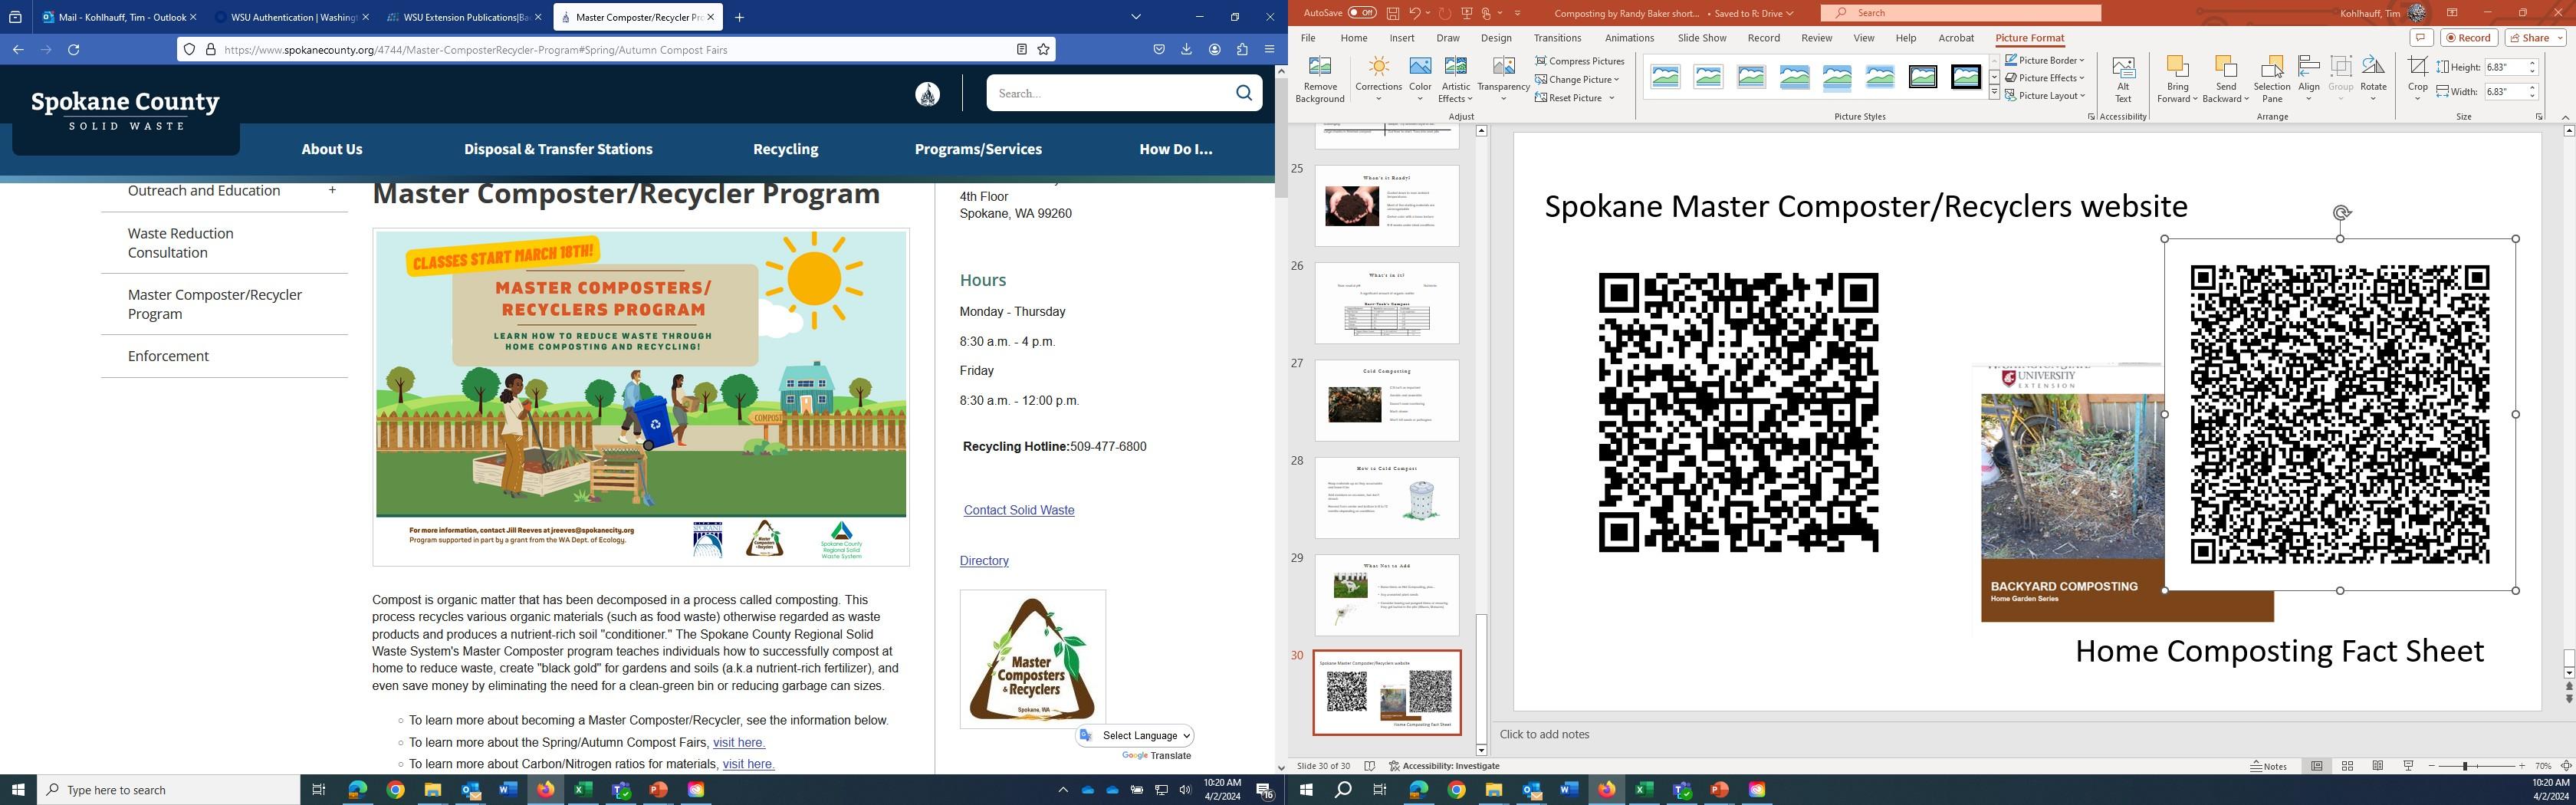List all Firefox tabs with the chevron
Viewport: 2576px width, 805px height.
coord(1136,17)
